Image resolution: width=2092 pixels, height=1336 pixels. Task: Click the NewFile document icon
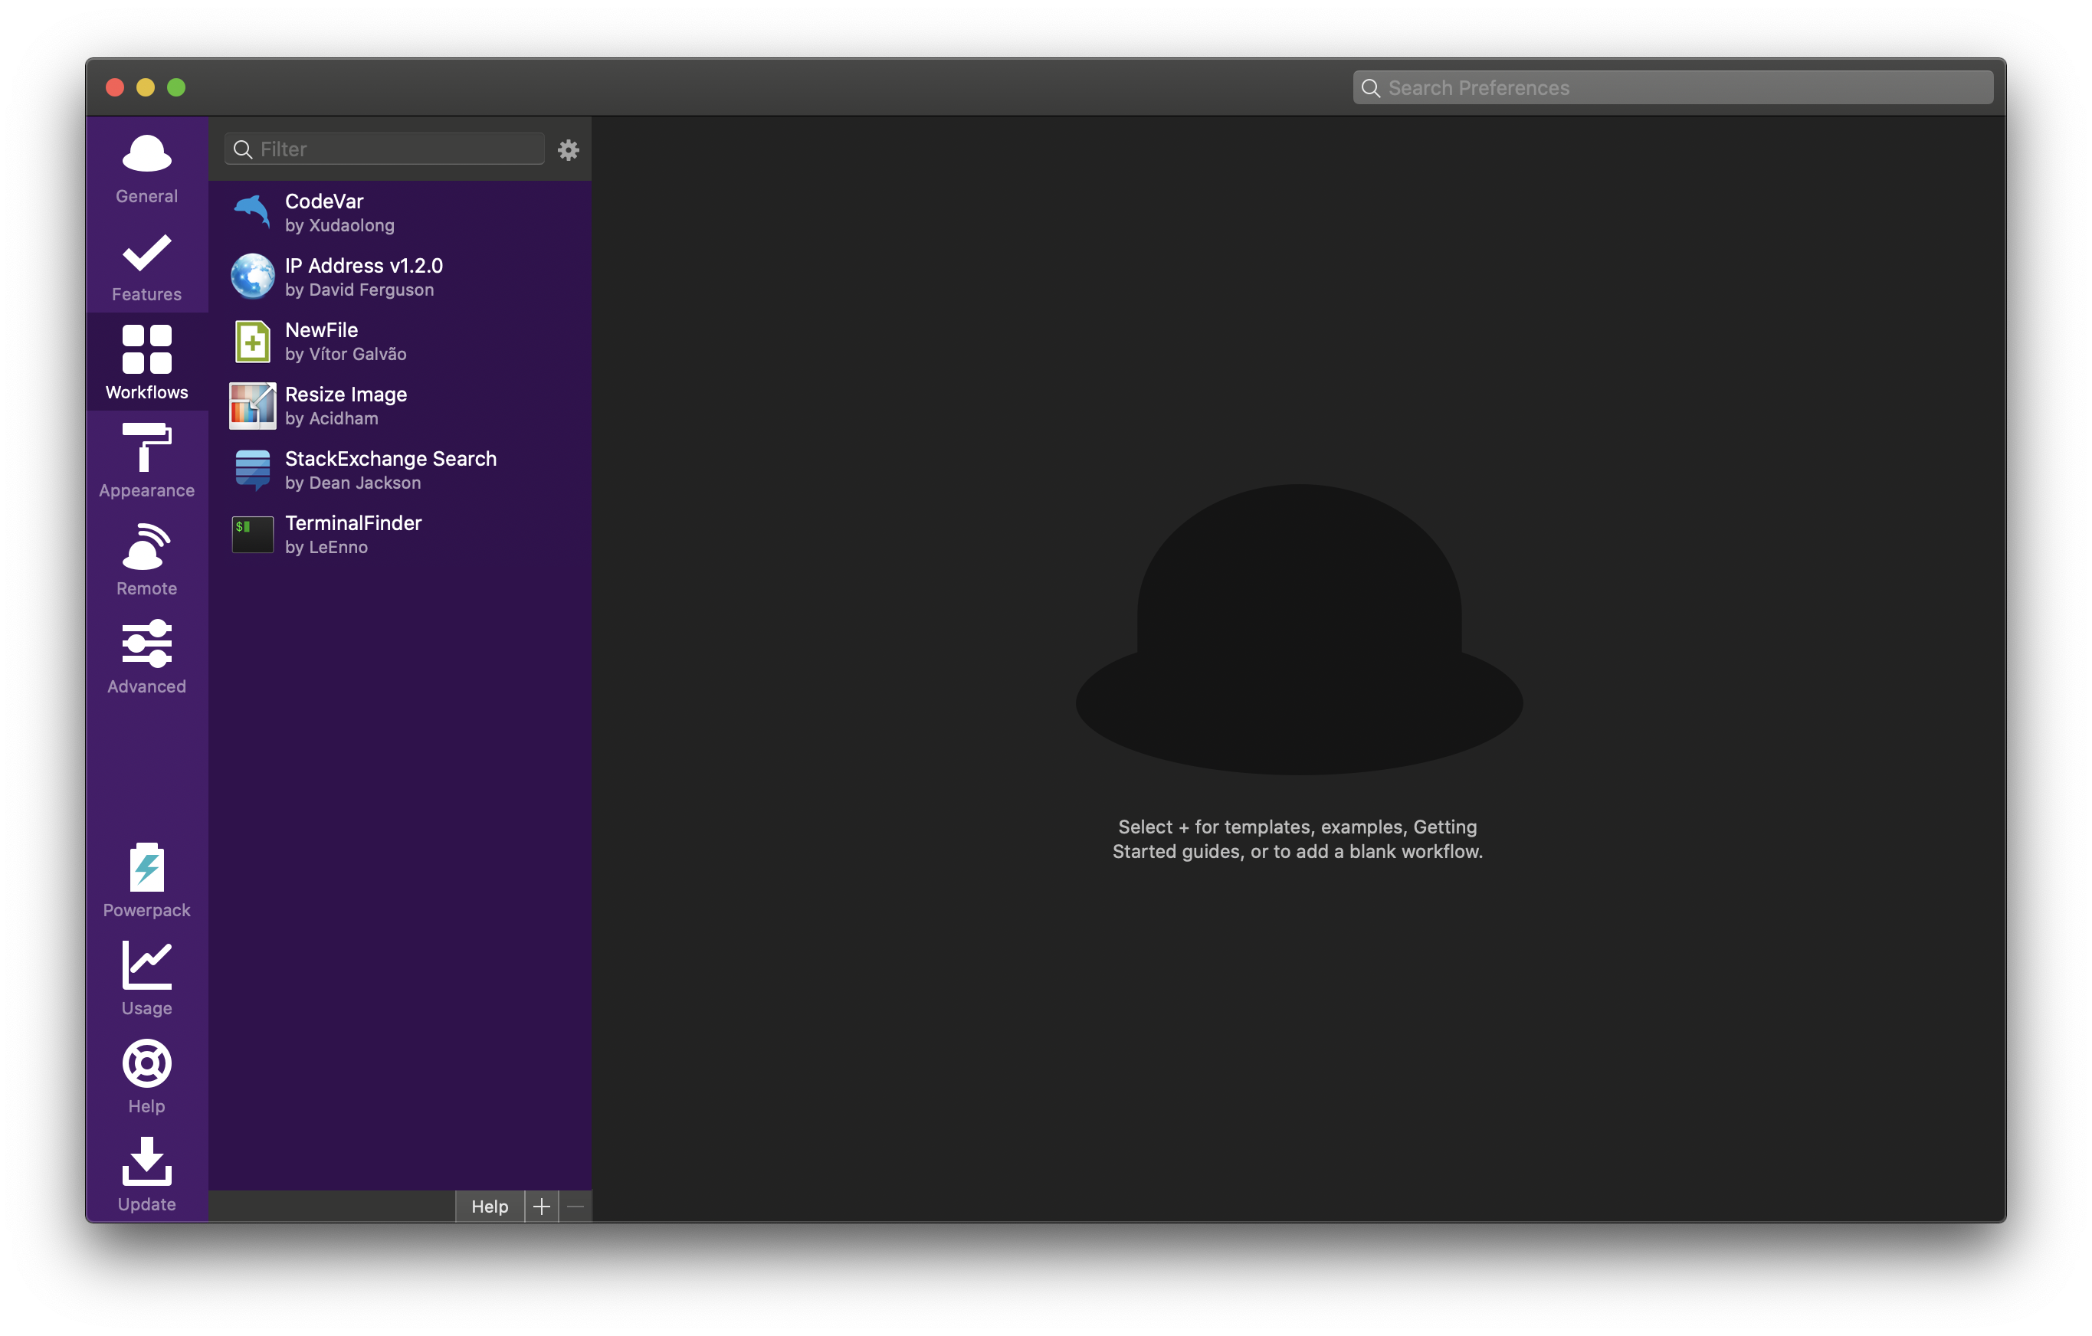[253, 341]
